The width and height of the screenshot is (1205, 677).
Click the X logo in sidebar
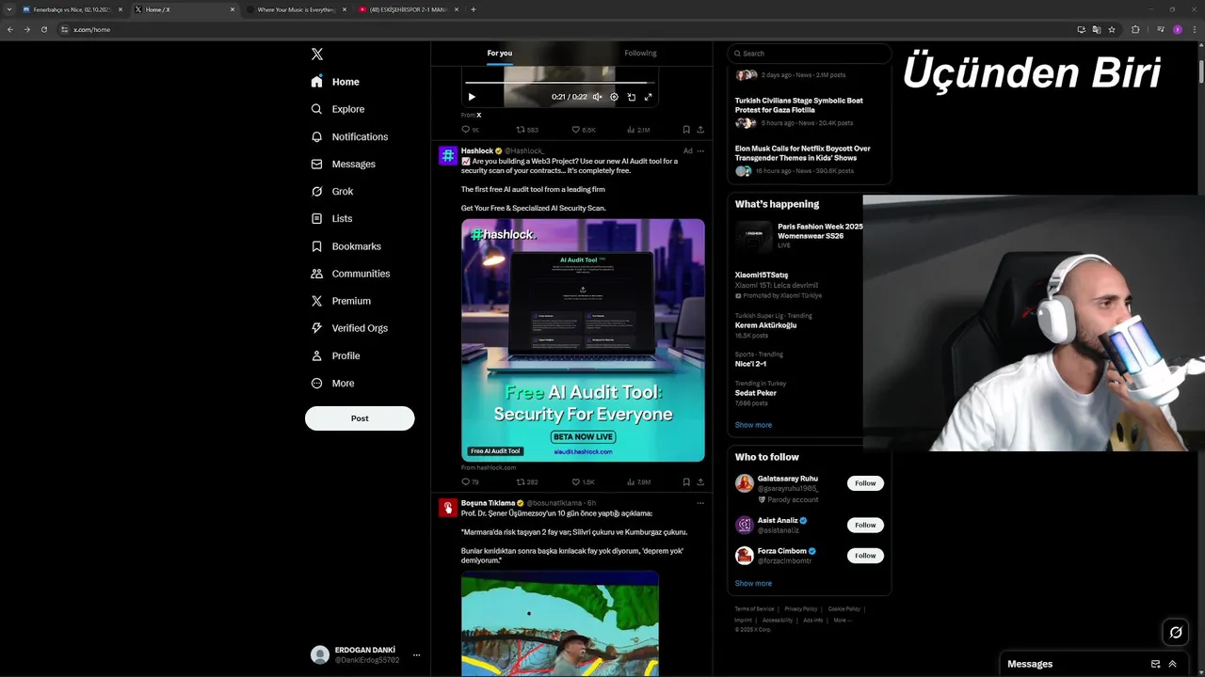point(317,55)
